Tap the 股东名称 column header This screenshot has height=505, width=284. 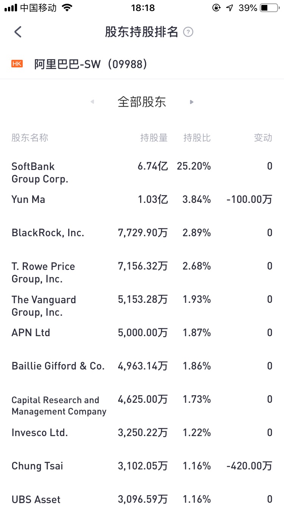pos(30,138)
